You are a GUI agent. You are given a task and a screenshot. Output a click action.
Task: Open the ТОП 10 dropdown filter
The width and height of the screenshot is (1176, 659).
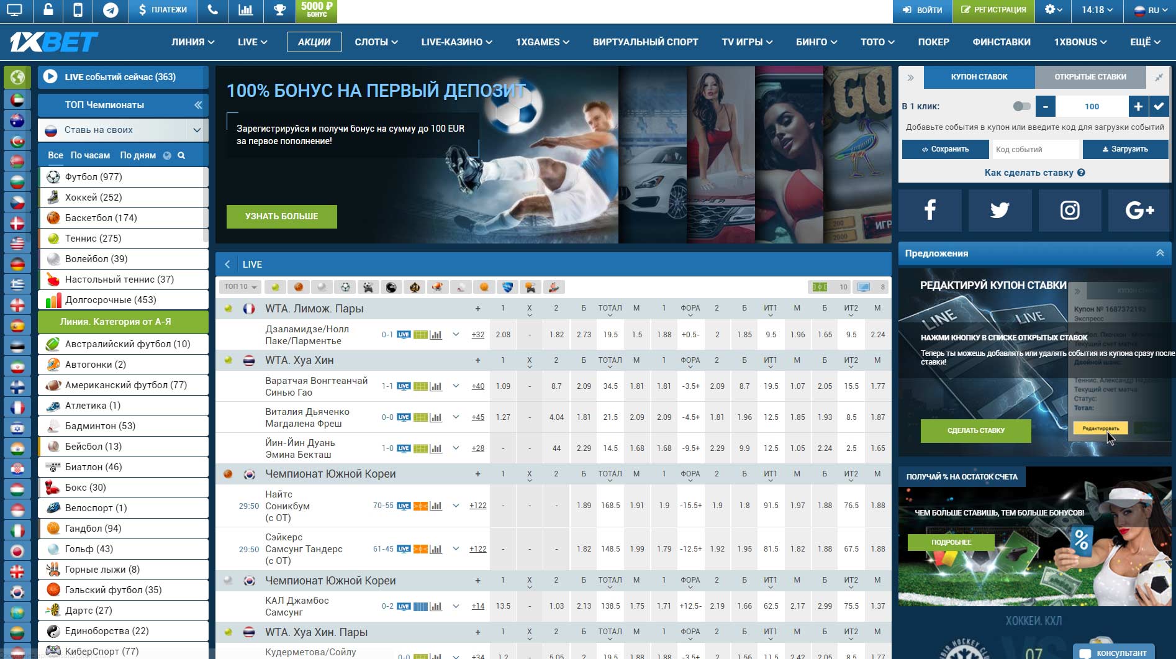coord(240,287)
